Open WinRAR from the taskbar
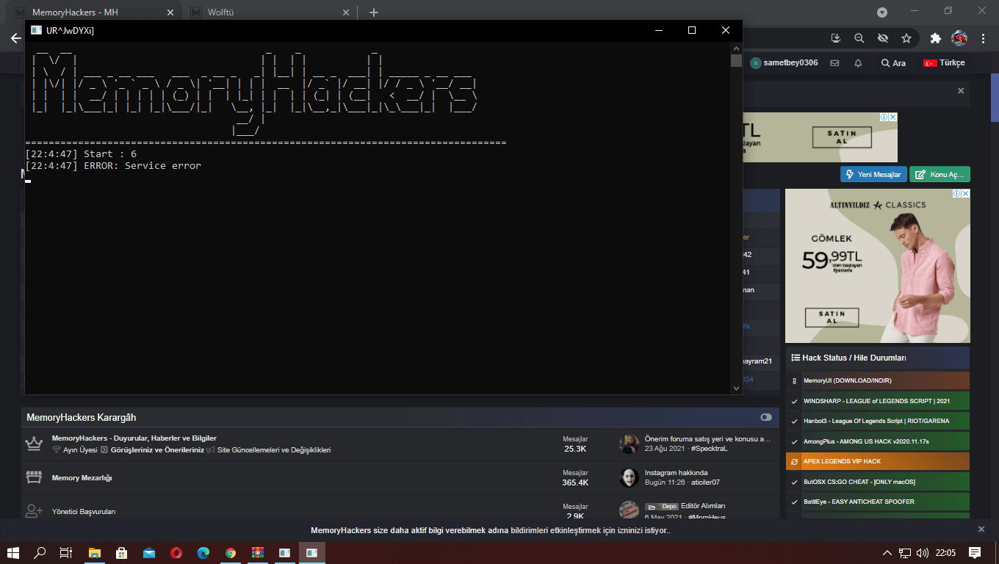 [258, 552]
